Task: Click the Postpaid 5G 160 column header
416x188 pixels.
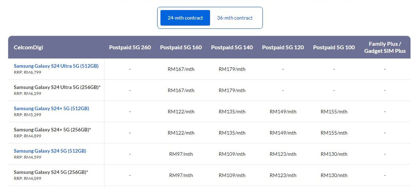Action: point(181,47)
